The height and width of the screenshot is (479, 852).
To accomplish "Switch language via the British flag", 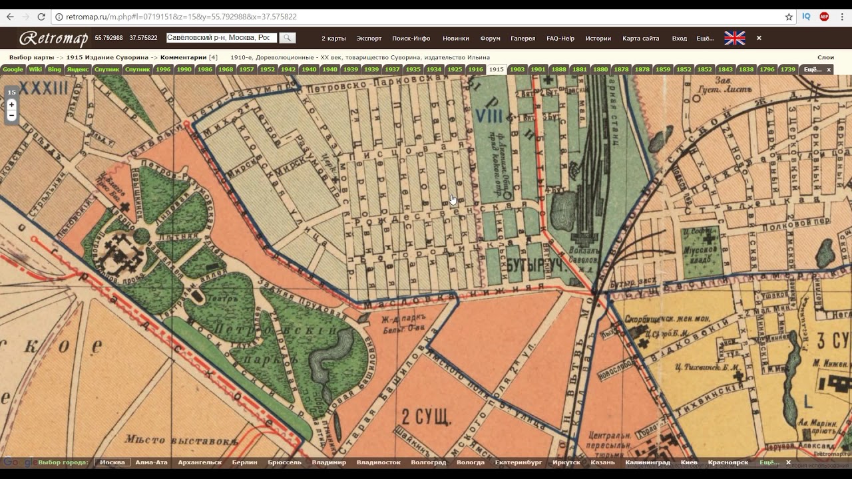I will 735,38.
